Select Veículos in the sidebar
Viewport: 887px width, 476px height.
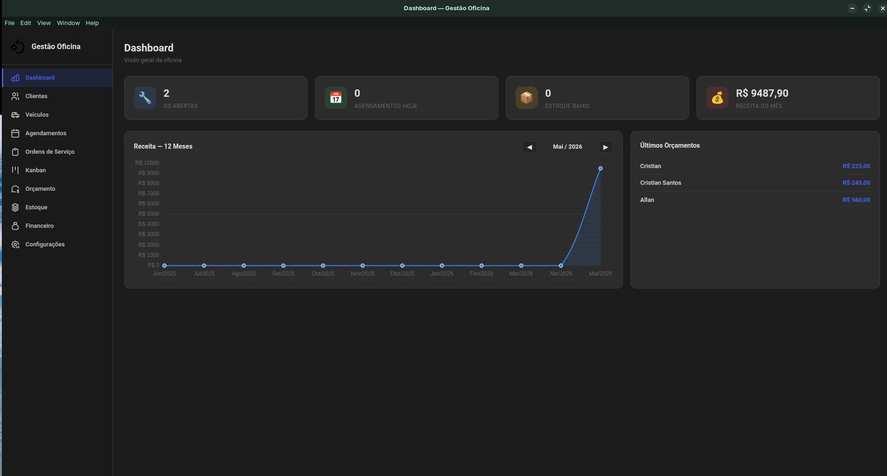coord(57,115)
